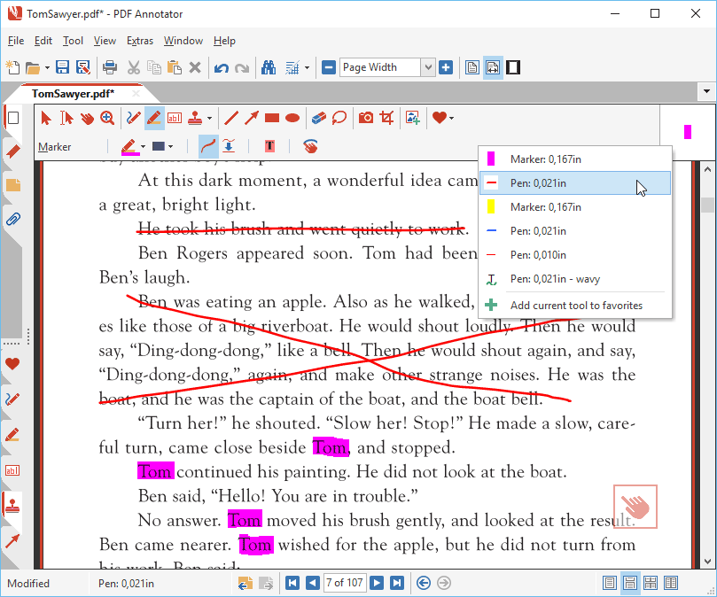717x597 pixels.
Task: Click 'Add current tool to favorites'
Action: coord(575,306)
